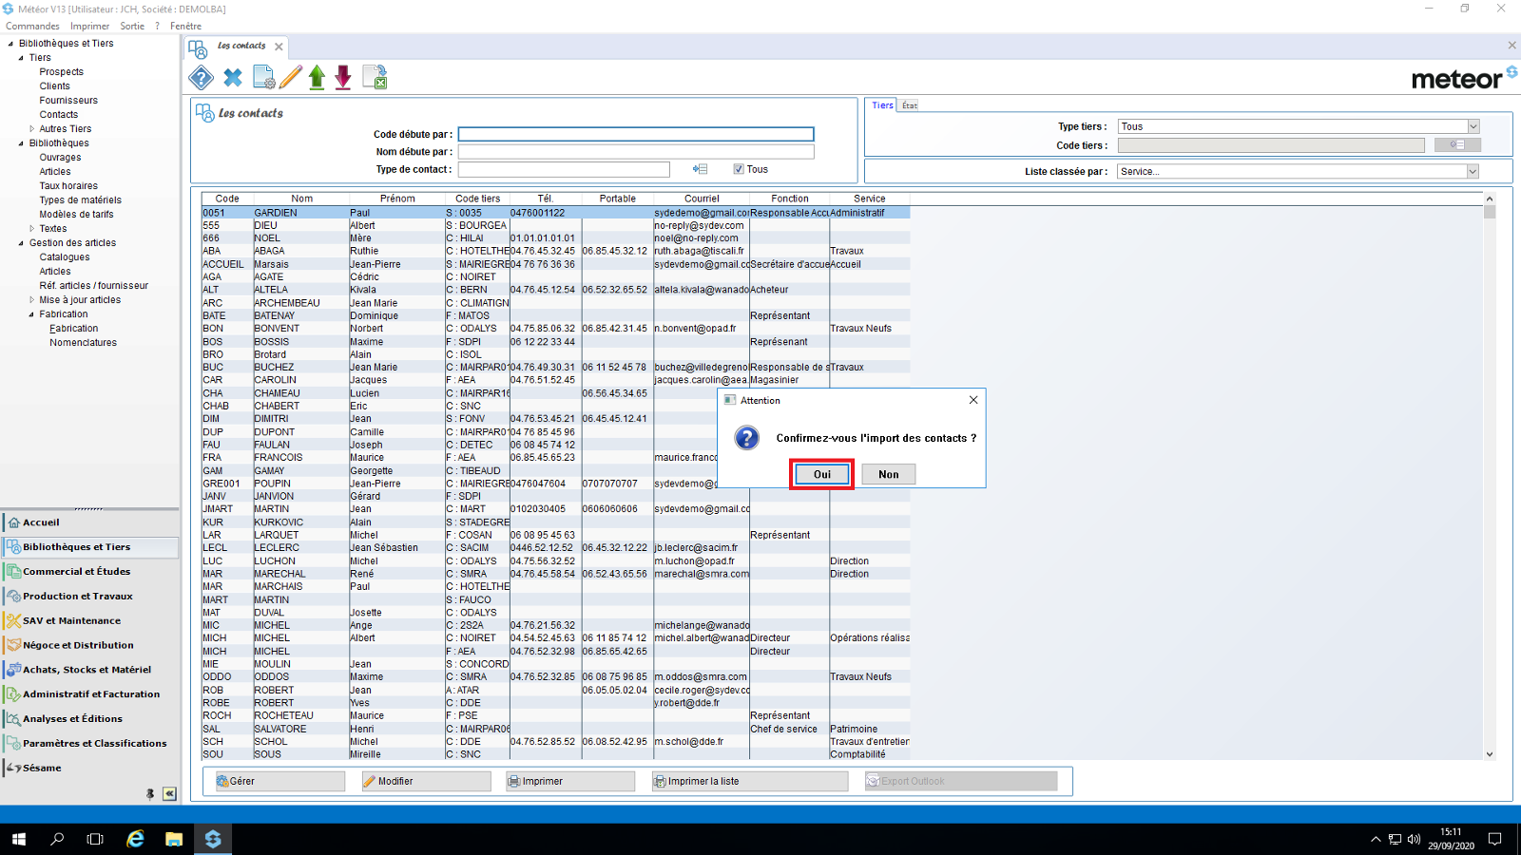The height and width of the screenshot is (855, 1521).
Task: Open the Imprimer menu
Action: click(89, 26)
